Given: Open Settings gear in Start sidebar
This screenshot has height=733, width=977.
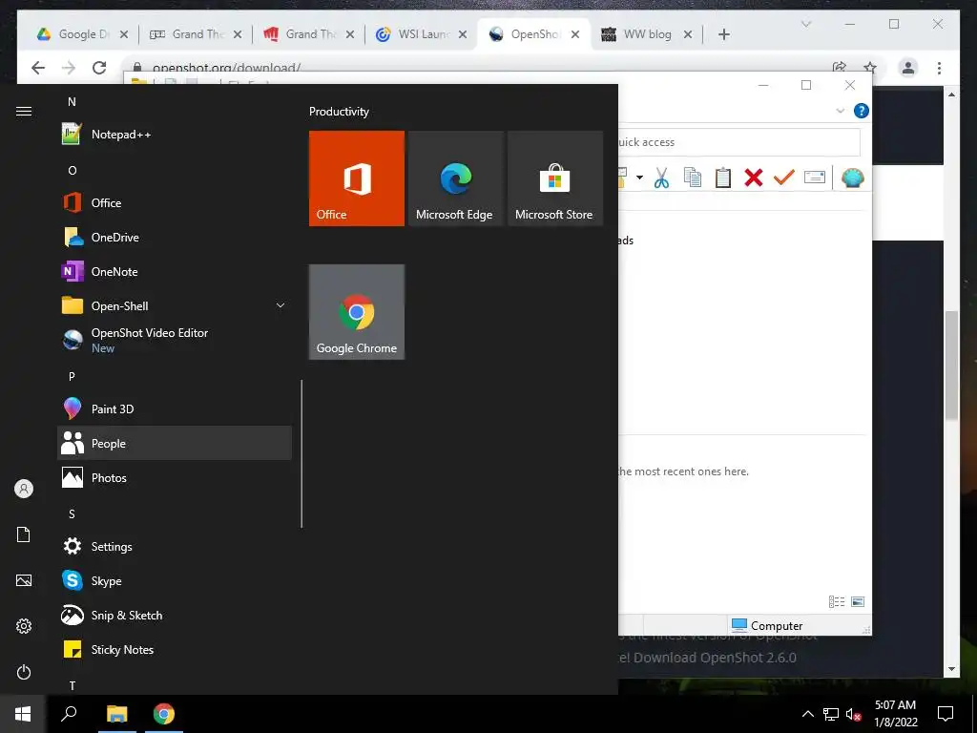Looking at the screenshot, I should (x=24, y=626).
